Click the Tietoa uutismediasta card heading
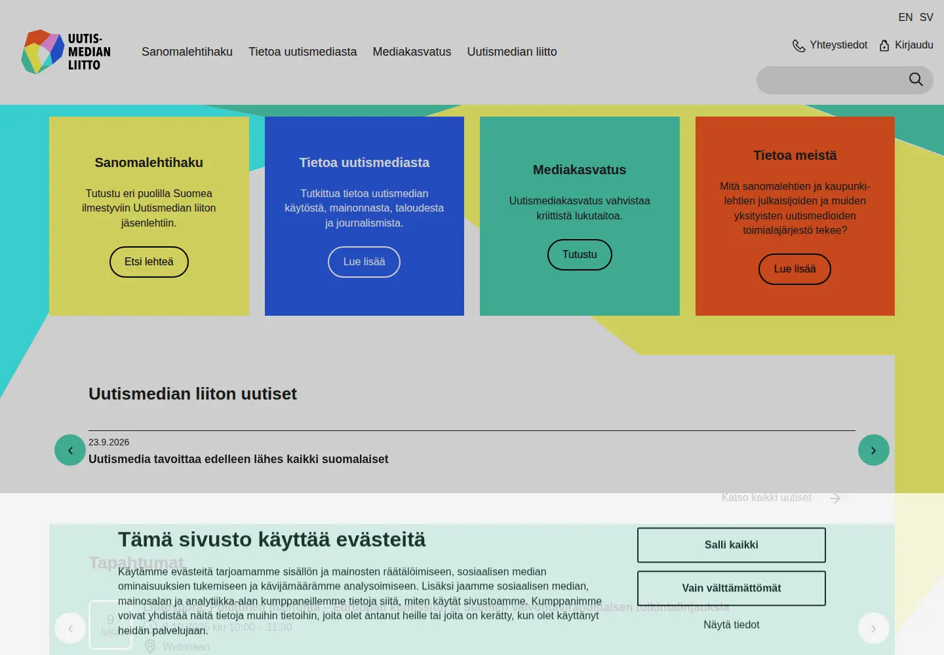944x655 pixels. [364, 162]
